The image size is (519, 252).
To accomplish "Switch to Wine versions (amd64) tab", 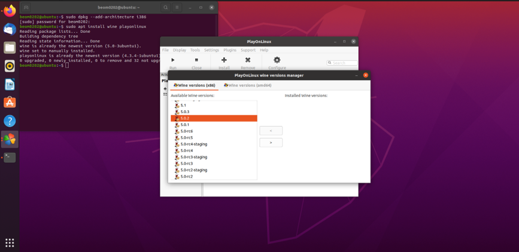I will click(248, 85).
